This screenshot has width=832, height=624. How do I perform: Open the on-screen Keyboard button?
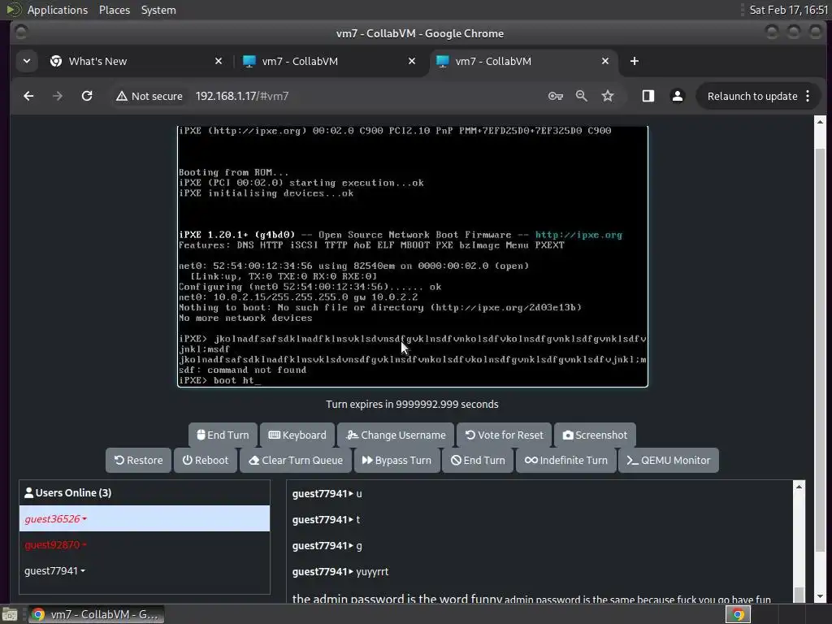pyautogui.click(x=297, y=435)
